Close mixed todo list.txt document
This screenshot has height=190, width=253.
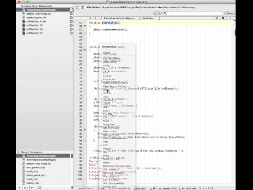click(x=71, y=17)
